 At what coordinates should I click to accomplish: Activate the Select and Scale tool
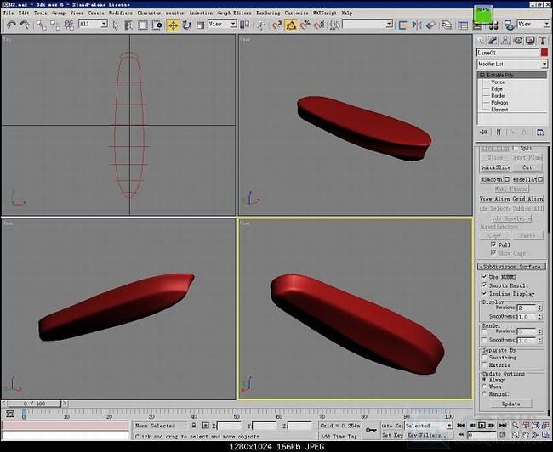click(x=200, y=25)
